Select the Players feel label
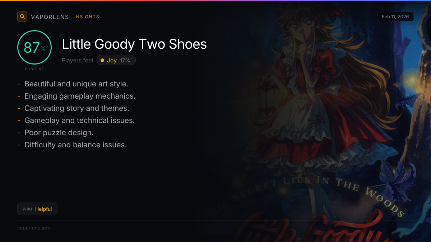431x242 pixels. [77, 61]
